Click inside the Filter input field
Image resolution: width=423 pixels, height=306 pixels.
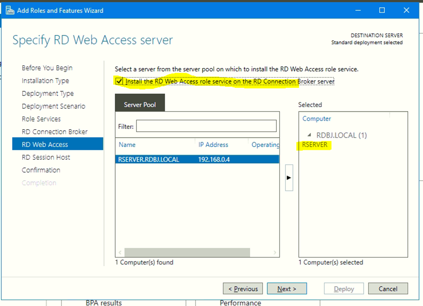click(x=207, y=126)
